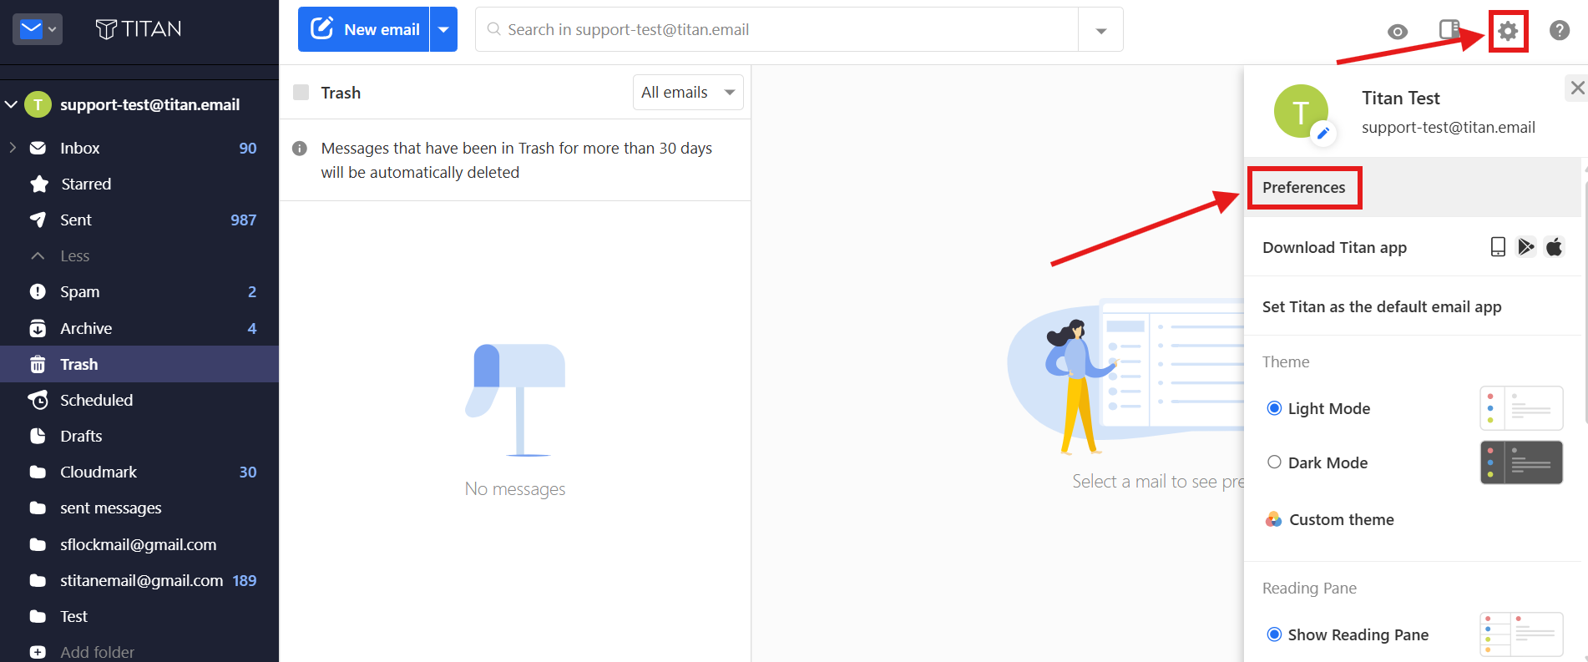Click the Spam warning icon
1588x662 pixels.
[x=38, y=291]
